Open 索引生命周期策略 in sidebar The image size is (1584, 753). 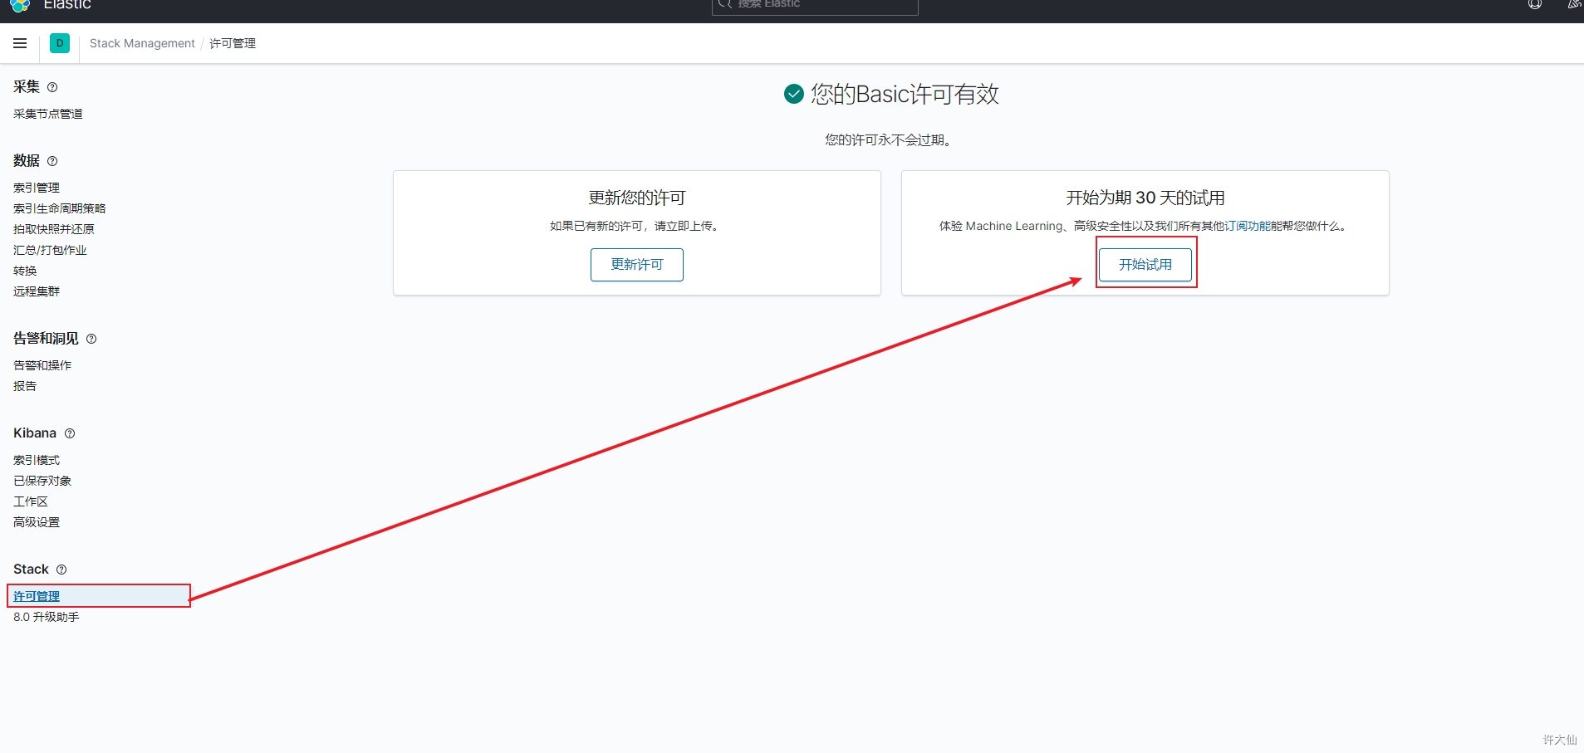pyautogui.click(x=60, y=208)
